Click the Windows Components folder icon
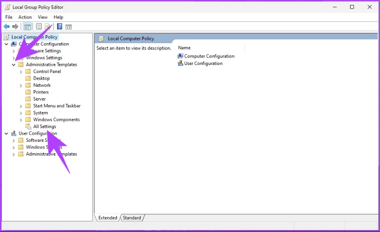Screen dimensions: 380x232 (x=28, y=120)
